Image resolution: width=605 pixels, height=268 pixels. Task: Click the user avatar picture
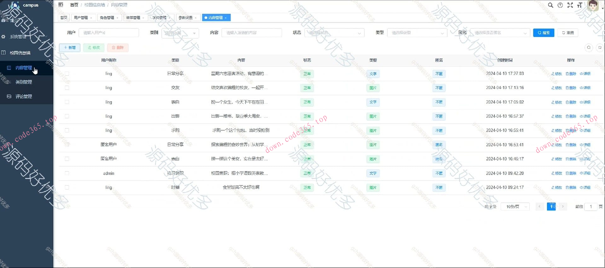[593, 6]
